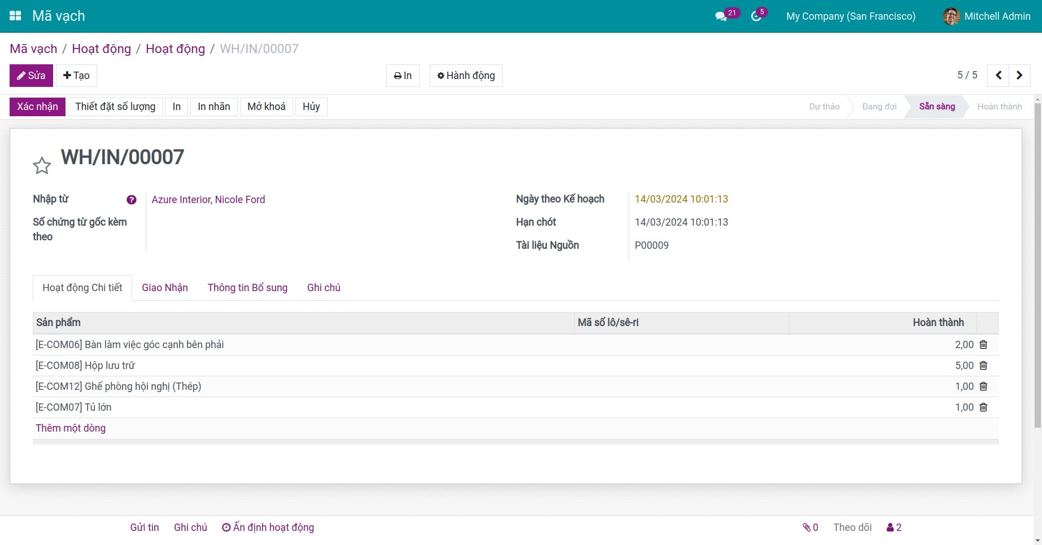The width and height of the screenshot is (1042, 545).
Task: Open the Hành động actions dropdown
Action: [x=466, y=76]
